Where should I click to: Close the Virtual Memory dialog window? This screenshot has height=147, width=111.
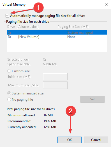(107, 4)
